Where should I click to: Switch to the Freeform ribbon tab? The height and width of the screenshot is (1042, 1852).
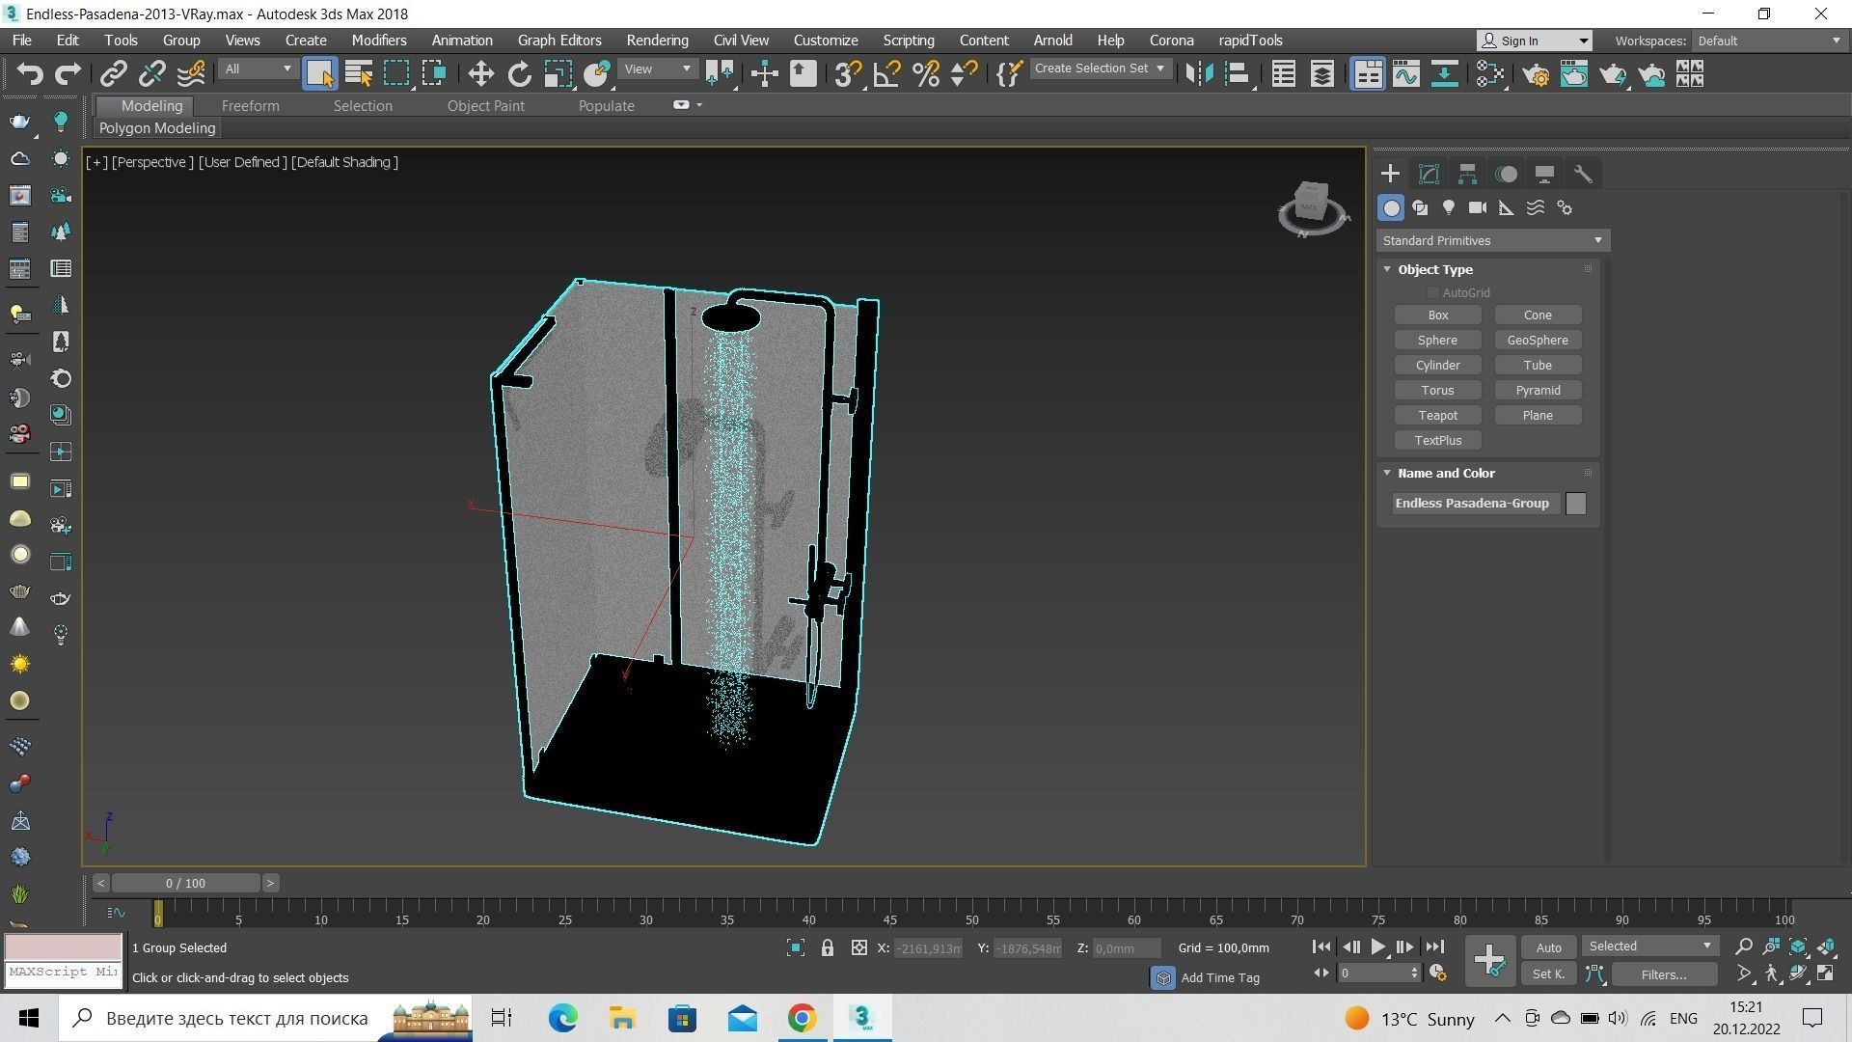[x=250, y=106]
